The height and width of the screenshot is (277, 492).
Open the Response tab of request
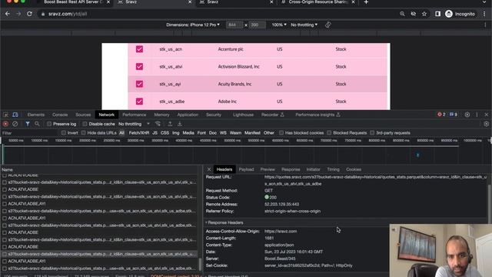(x=291, y=169)
